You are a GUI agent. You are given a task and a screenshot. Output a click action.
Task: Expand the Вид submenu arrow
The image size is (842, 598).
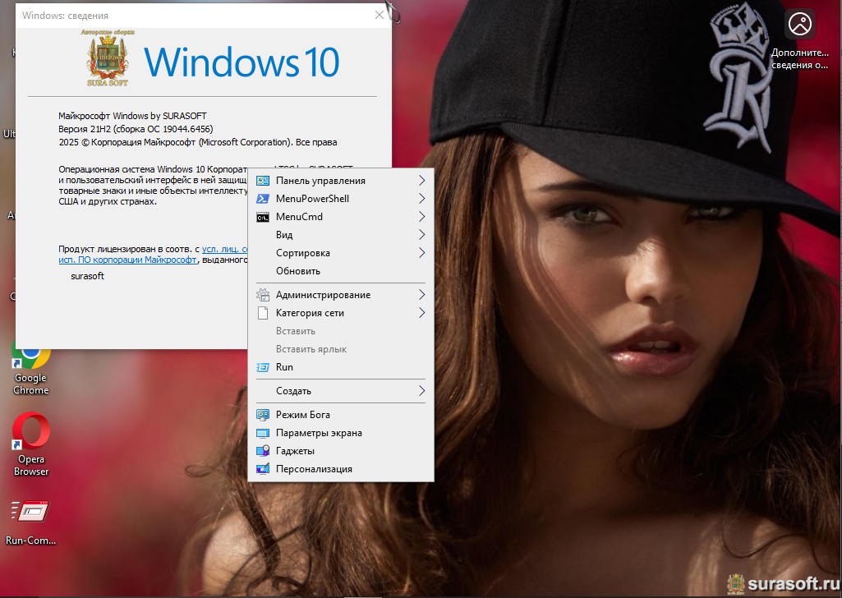click(x=421, y=235)
